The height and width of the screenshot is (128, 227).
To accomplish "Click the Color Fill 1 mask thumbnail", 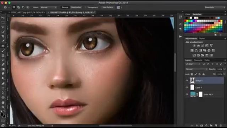I will (200, 94).
